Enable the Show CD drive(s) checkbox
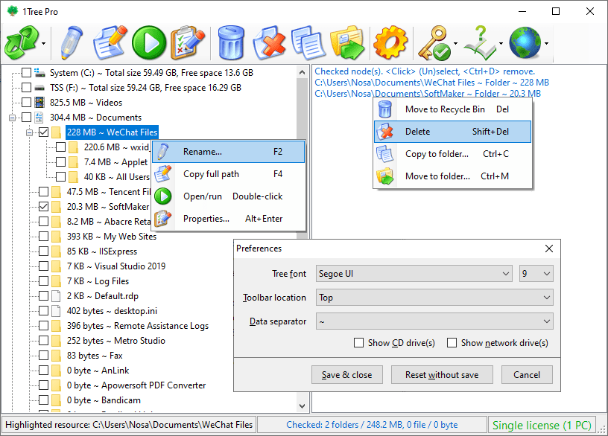 click(360, 343)
